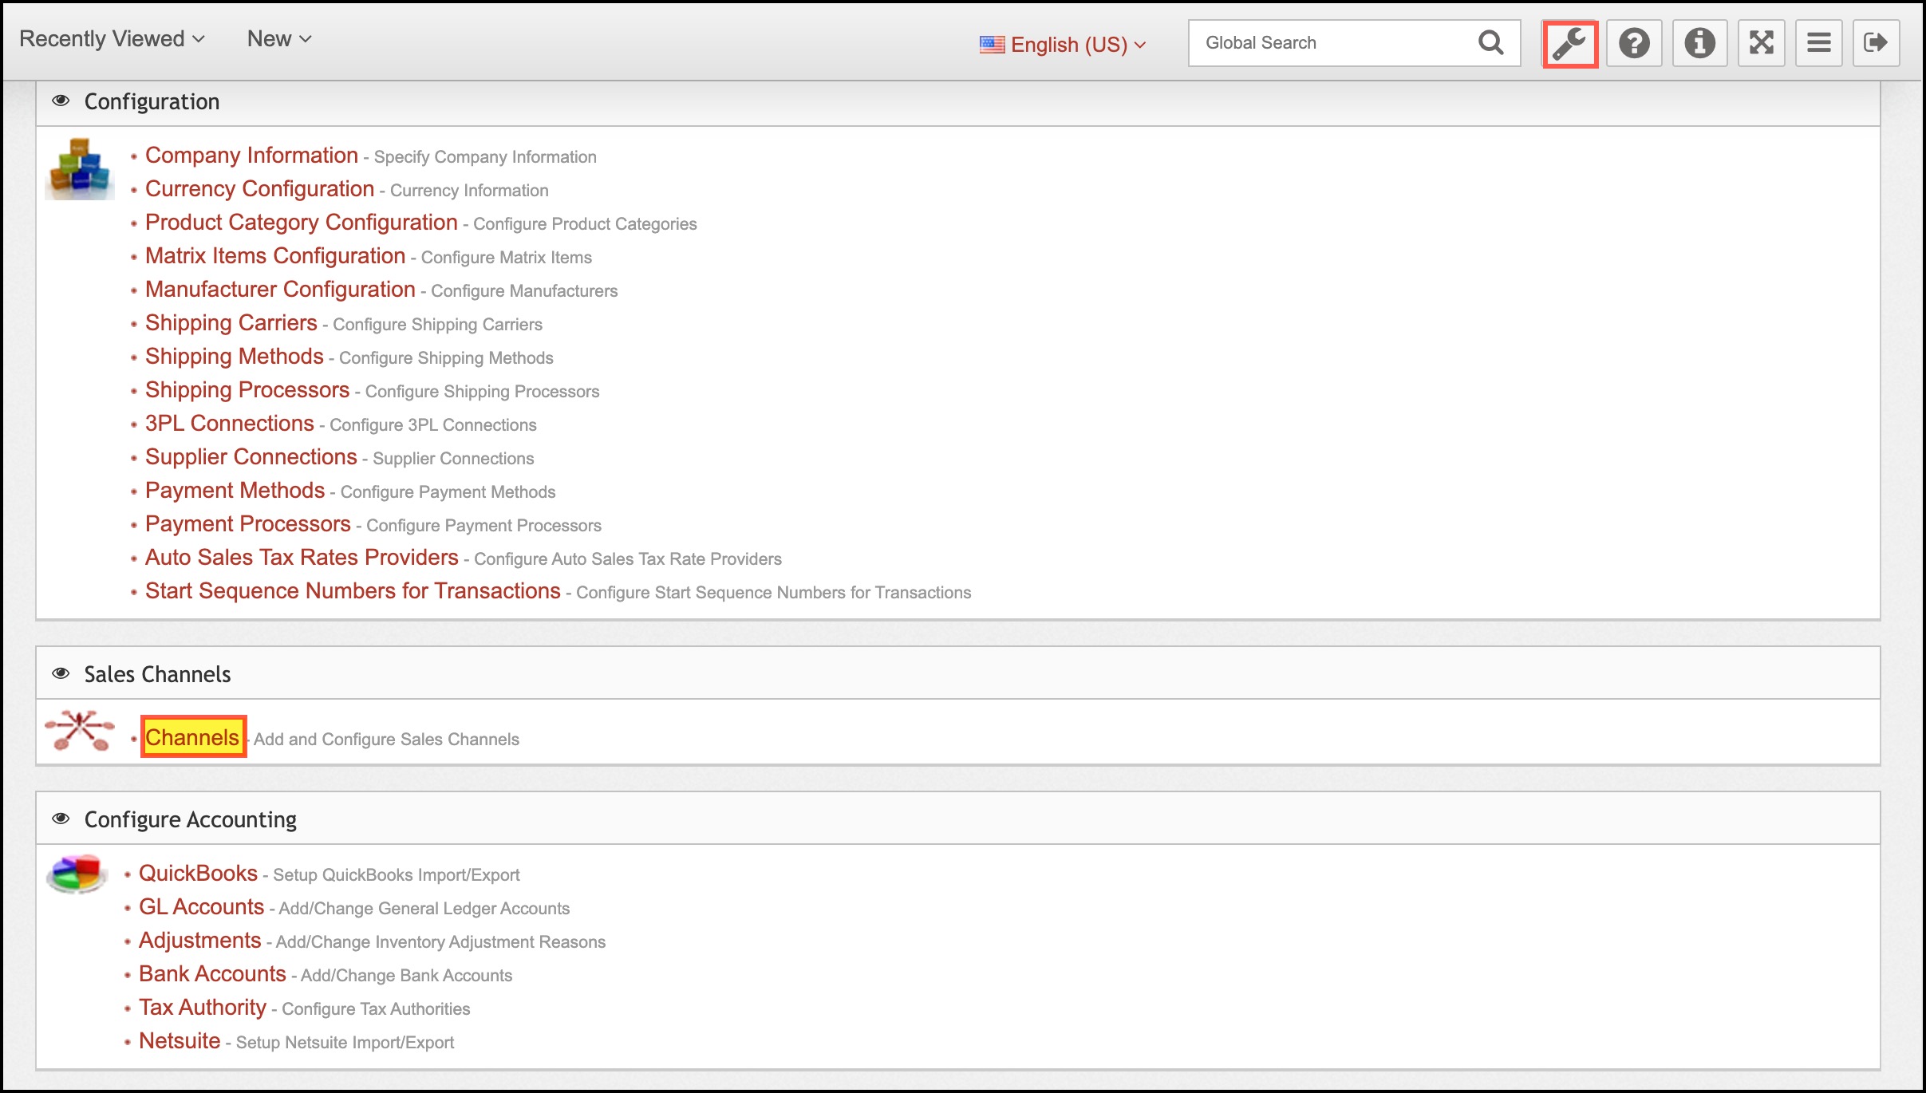Go to Shipping Carriers configuration

point(231,323)
